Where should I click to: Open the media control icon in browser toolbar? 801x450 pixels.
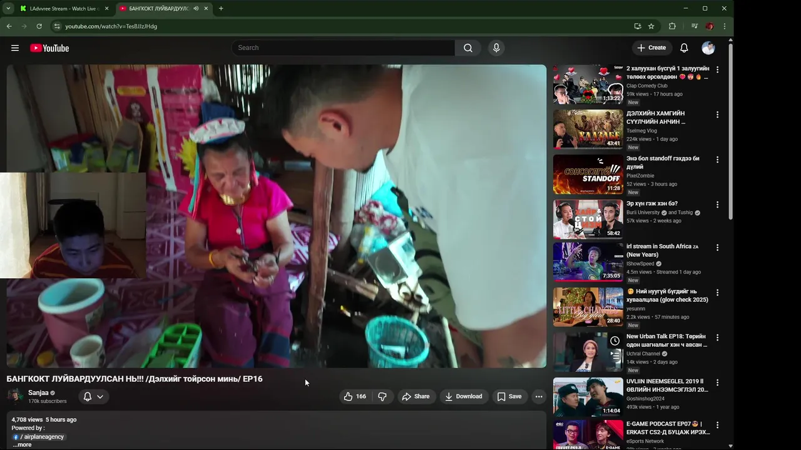(x=694, y=26)
